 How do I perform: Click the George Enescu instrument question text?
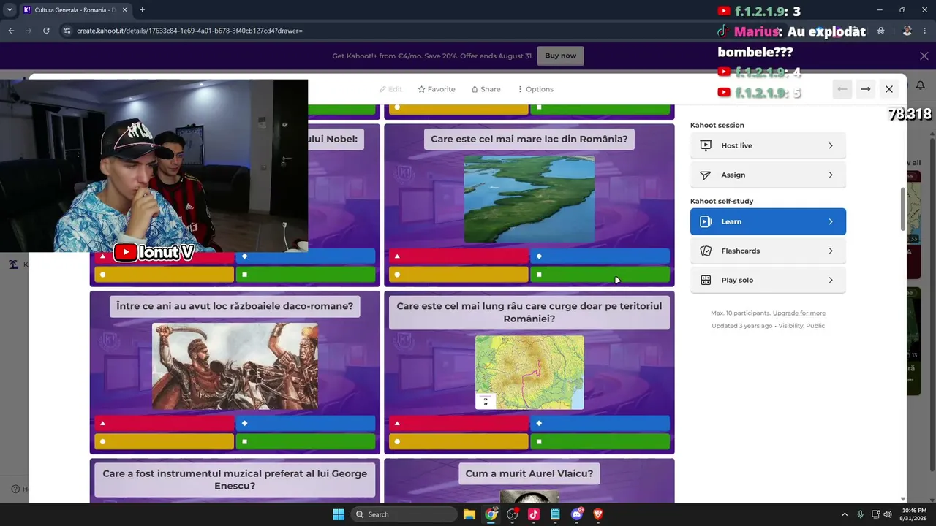coord(235,479)
